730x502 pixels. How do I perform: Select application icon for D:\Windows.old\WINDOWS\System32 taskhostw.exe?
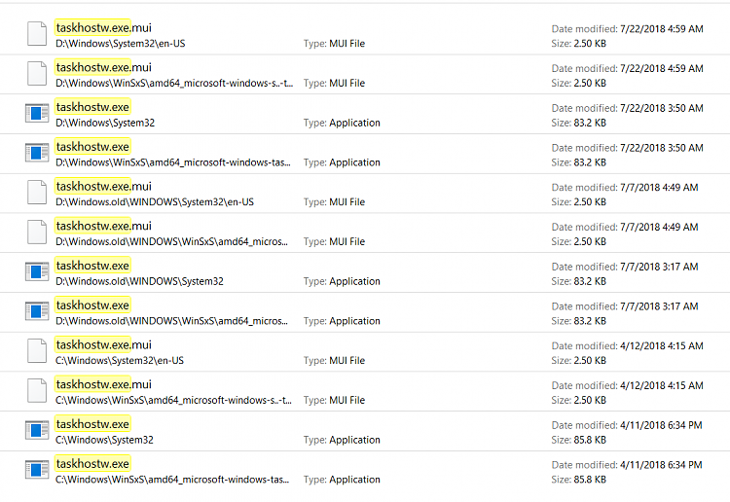(37, 271)
